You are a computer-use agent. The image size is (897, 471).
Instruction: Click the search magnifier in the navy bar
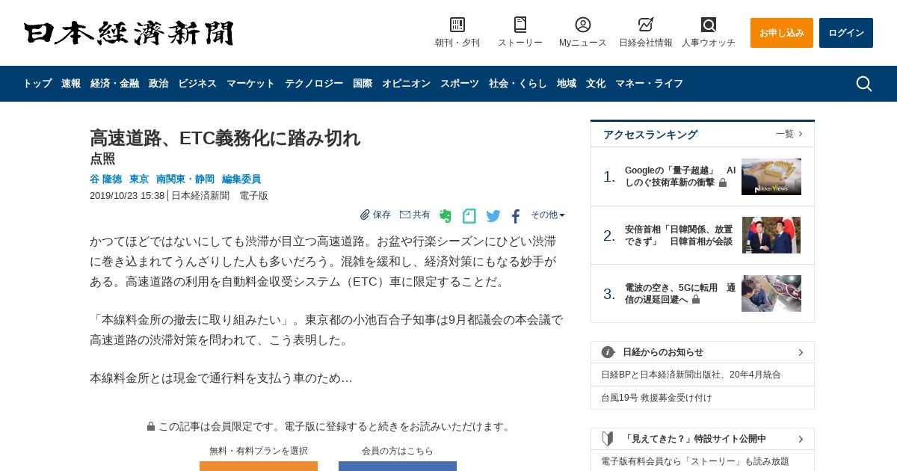pyautogui.click(x=864, y=84)
